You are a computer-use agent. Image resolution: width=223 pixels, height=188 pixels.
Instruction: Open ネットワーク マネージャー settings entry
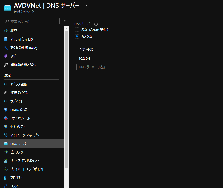(x=26, y=135)
